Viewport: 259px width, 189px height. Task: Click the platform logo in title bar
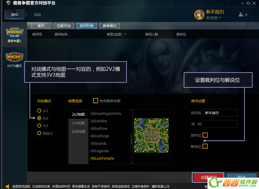pyautogui.click(x=8, y=3)
